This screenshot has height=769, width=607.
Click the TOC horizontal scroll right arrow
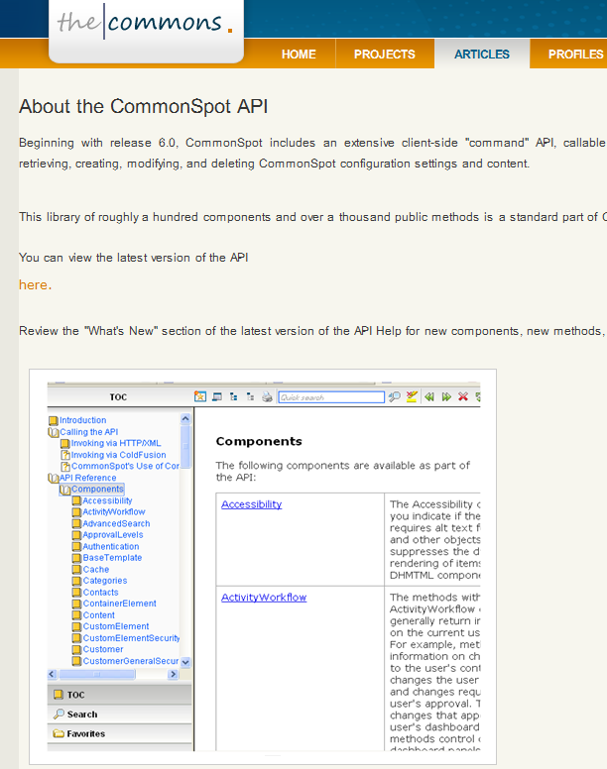pyautogui.click(x=173, y=674)
